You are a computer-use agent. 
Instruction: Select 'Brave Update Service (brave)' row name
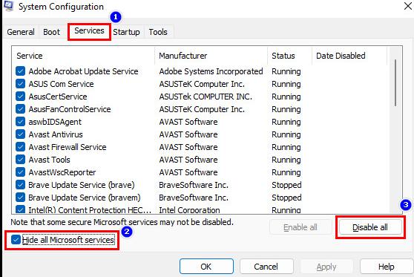pos(82,185)
